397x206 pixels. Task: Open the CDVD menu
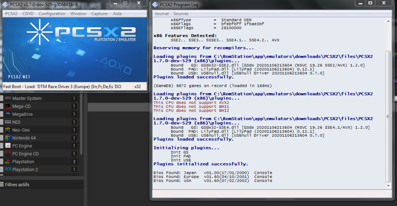(x=28, y=13)
